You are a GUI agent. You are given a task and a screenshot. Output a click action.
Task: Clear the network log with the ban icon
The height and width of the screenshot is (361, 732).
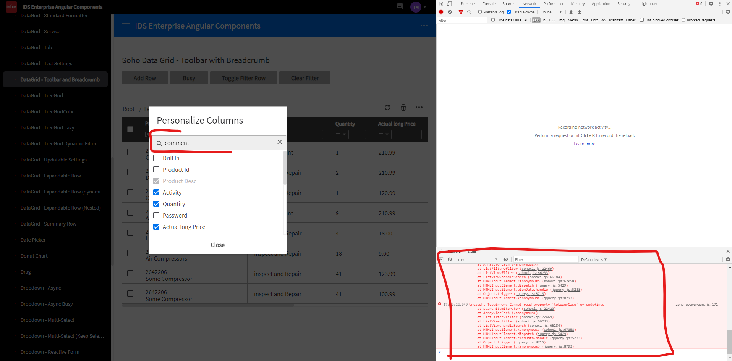click(450, 12)
